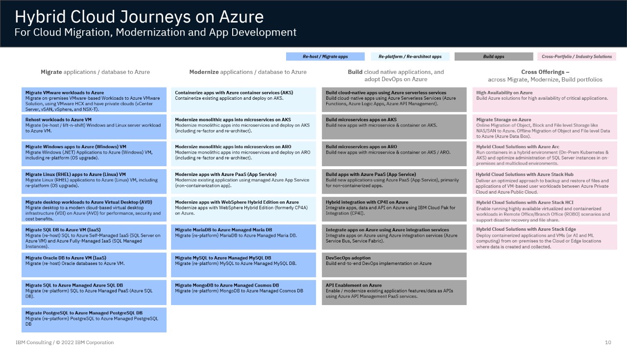Screen dimensions: 627x352
Task: Select Build apps with Azure PaaS (App Service)
Action: pyautogui.click(x=394, y=181)
